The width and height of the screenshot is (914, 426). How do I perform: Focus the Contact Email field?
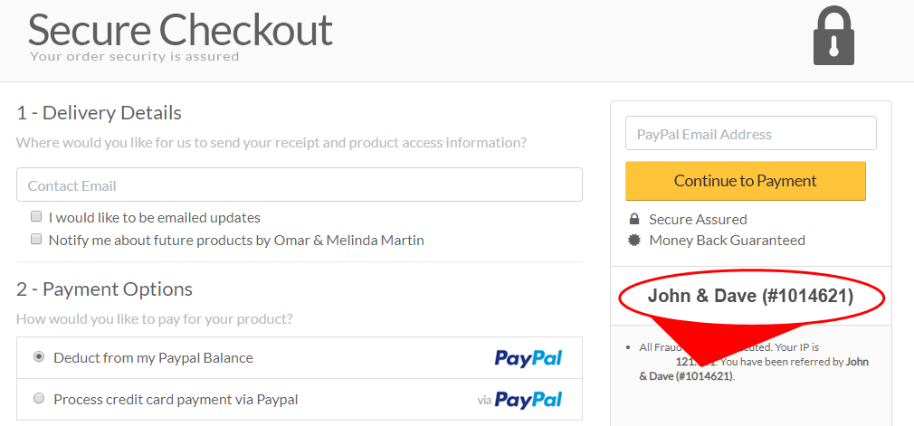tap(299, 185)
